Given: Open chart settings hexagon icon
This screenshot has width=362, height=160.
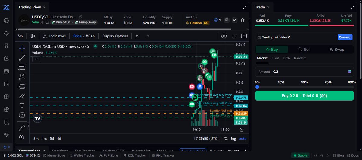Looking at the screenshot, I should coord(224,36).
